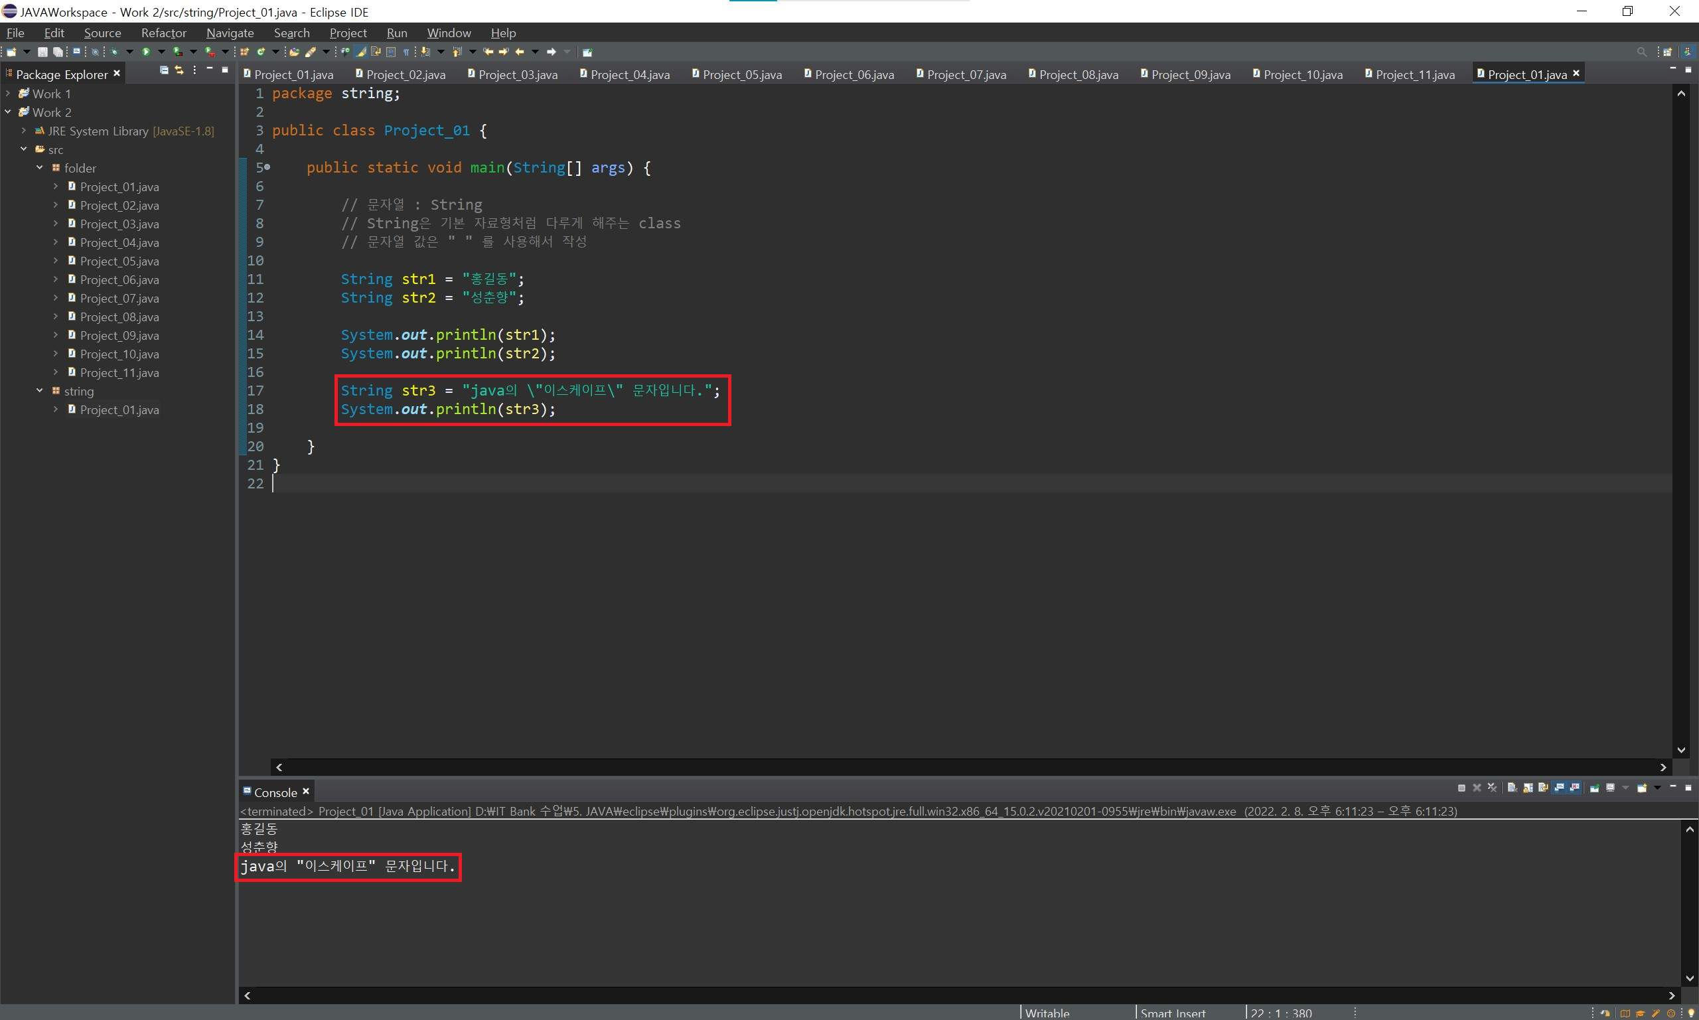
Task: Open the Refactor menu
Action: [163, 33]
